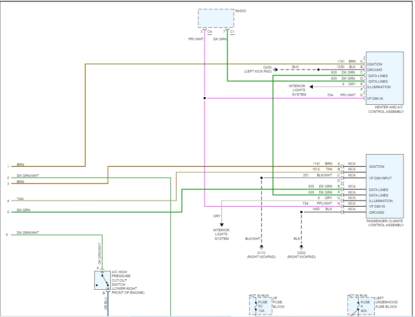This screenshot has height=317, width=415.
Task: Select the BLK label beside the G203 dashed wire
Action: click(x=297, y=238)
